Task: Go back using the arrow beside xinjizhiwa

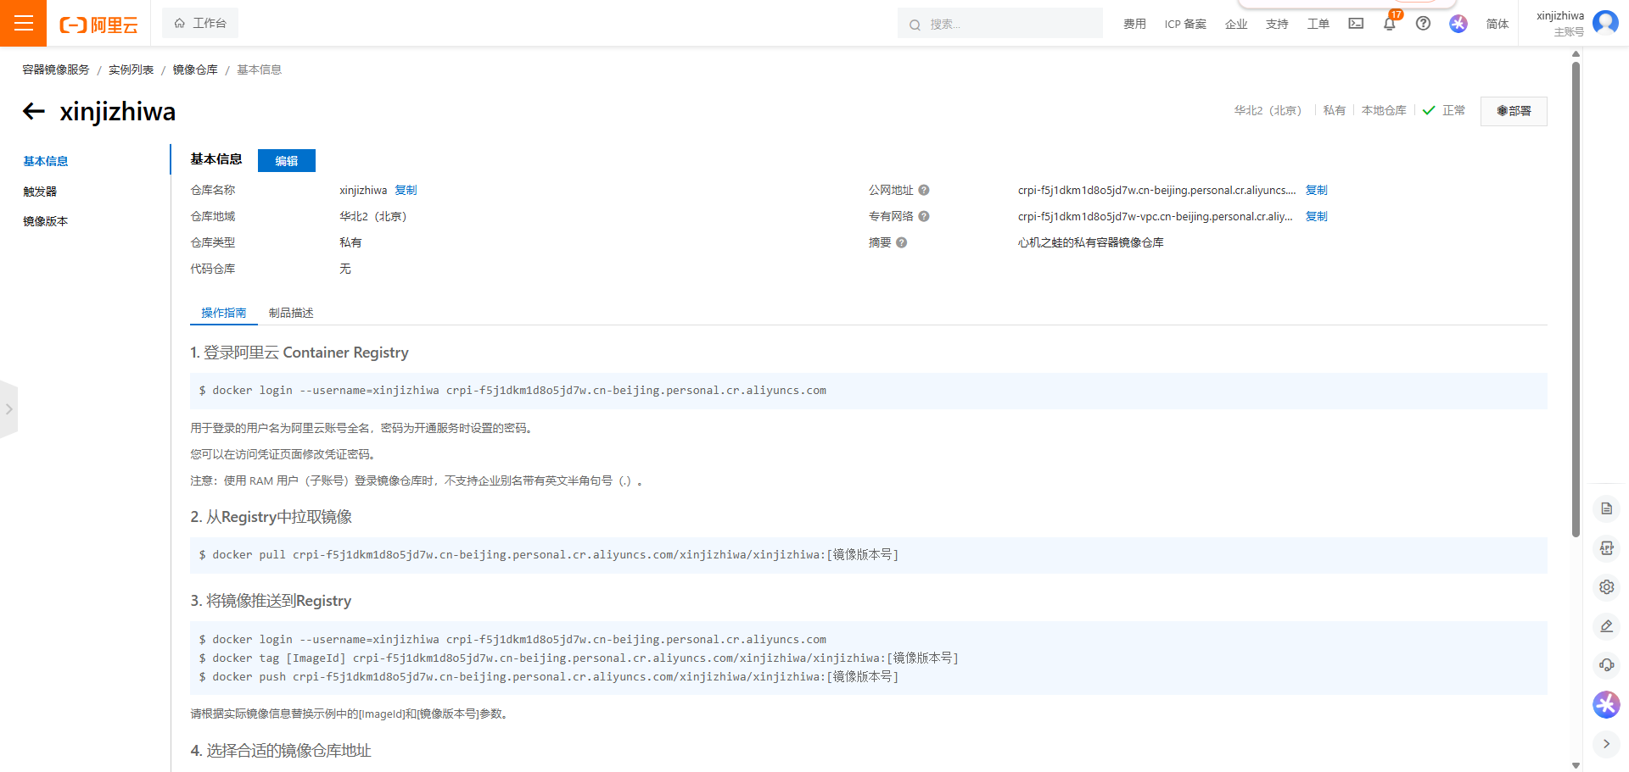Action: 34,111
